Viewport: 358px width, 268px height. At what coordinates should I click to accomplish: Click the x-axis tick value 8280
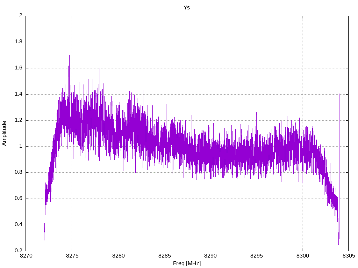tap(118, 256)
